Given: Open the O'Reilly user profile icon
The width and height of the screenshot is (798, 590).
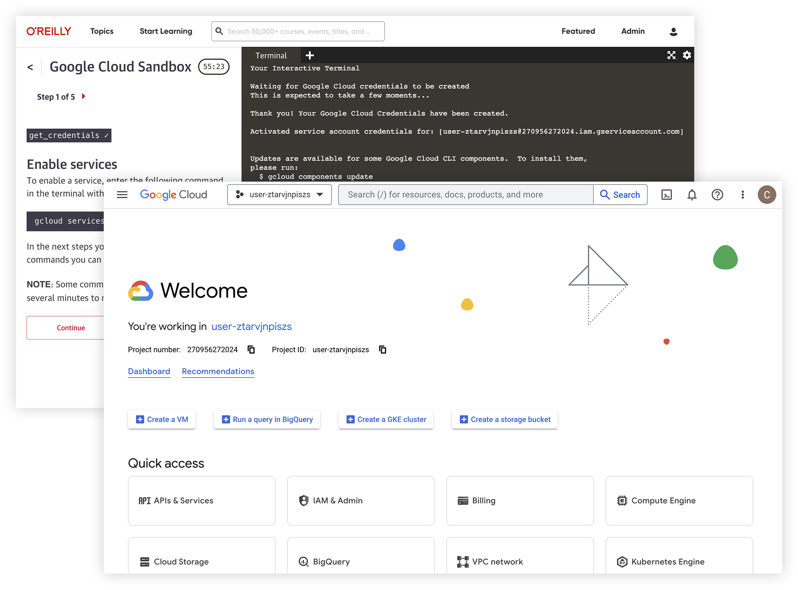Looking at the screenshot, I should click(674, 32).
